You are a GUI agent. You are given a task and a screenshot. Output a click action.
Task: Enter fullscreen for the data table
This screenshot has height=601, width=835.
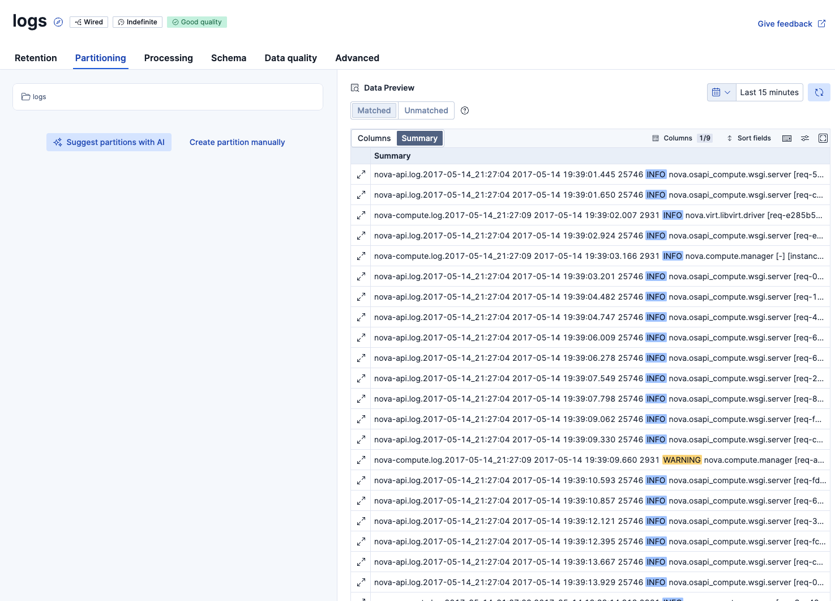coord(823,138)
